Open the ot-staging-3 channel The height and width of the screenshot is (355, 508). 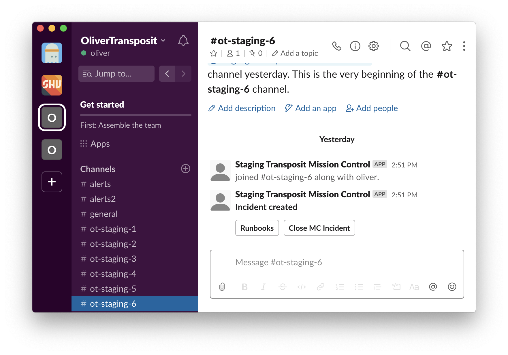(x=135, y=259)
